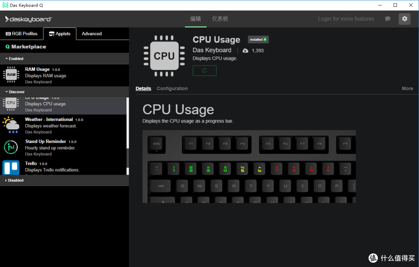Viewport: 419px width, 267px height.
Task: Click the Q Marketplace icon
Action: tap(7, 47)
